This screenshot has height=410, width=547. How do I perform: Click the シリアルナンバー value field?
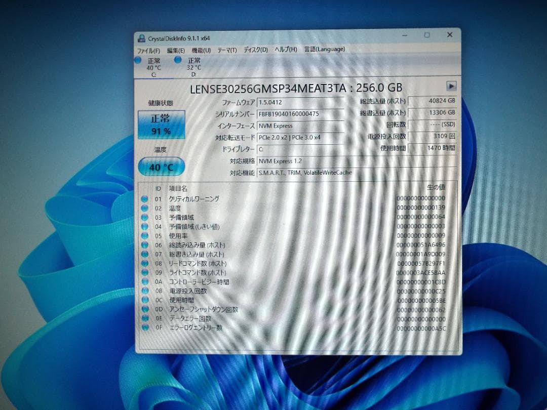[x=300, y=113]
